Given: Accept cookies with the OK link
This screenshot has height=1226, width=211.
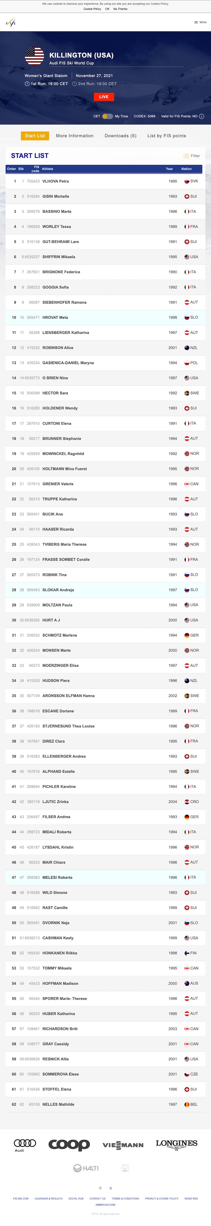Looking at the screenshot, I should [x=107, y=9].
